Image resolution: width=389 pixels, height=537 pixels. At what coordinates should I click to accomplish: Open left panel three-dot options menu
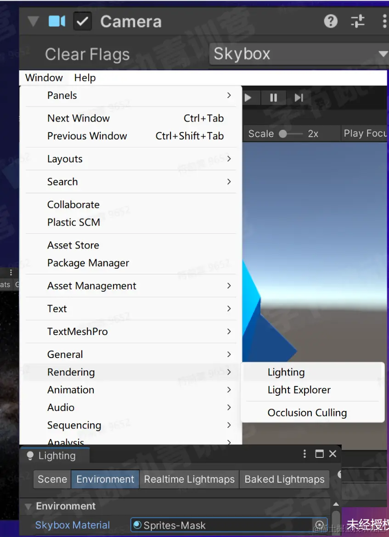click(x=11, y=272)
